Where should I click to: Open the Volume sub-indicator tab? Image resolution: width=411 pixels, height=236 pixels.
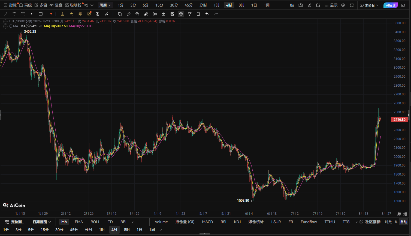tap(161, 222)
